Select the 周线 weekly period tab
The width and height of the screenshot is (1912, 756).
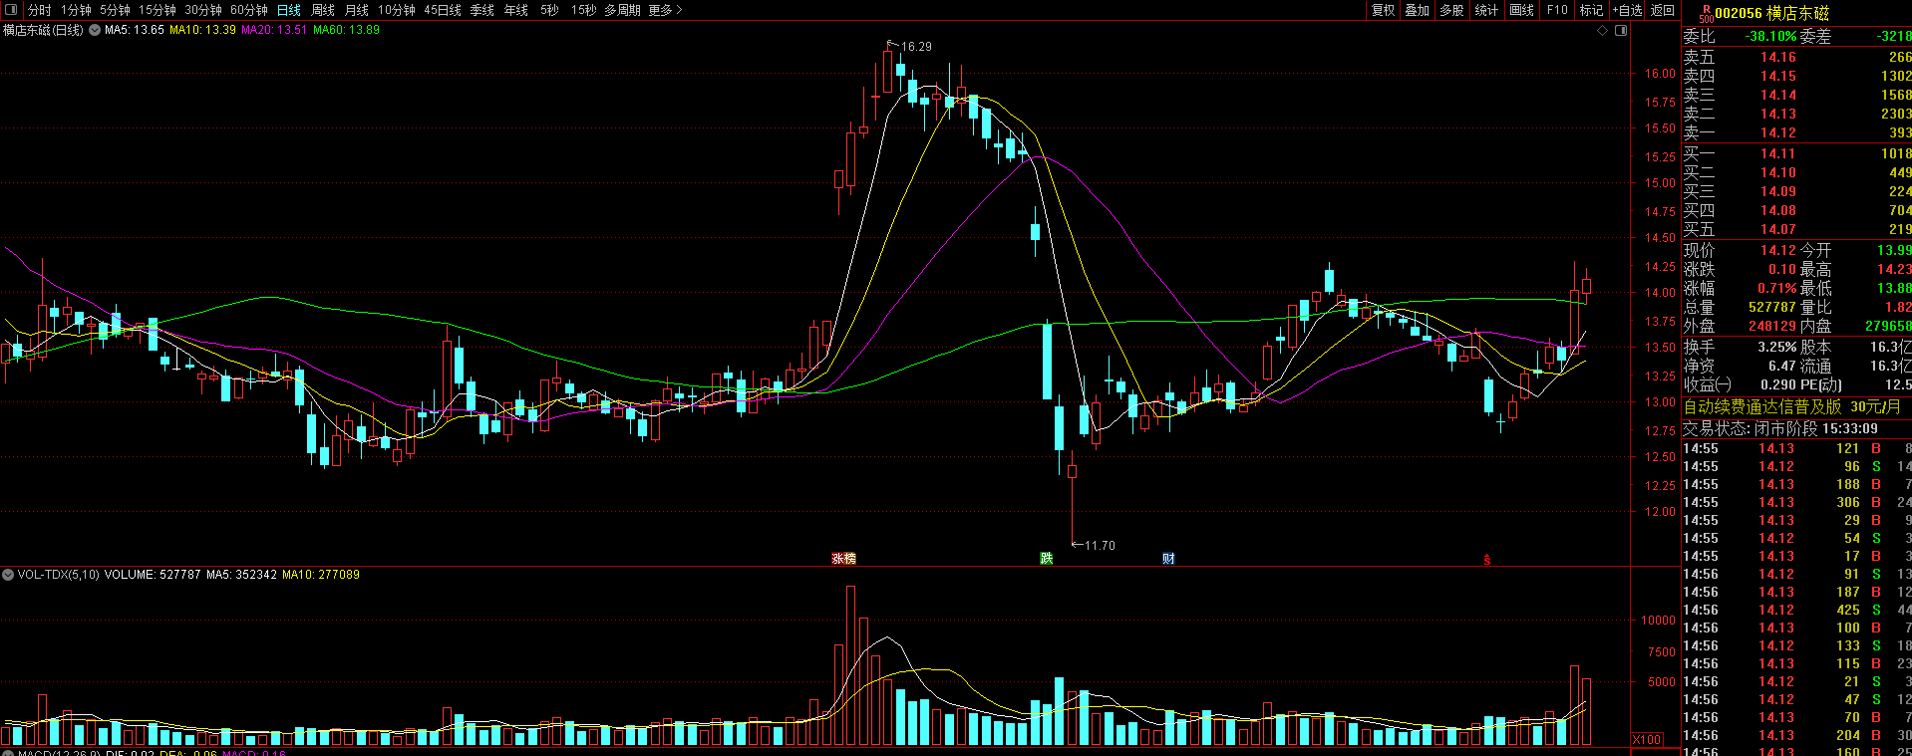323,10
